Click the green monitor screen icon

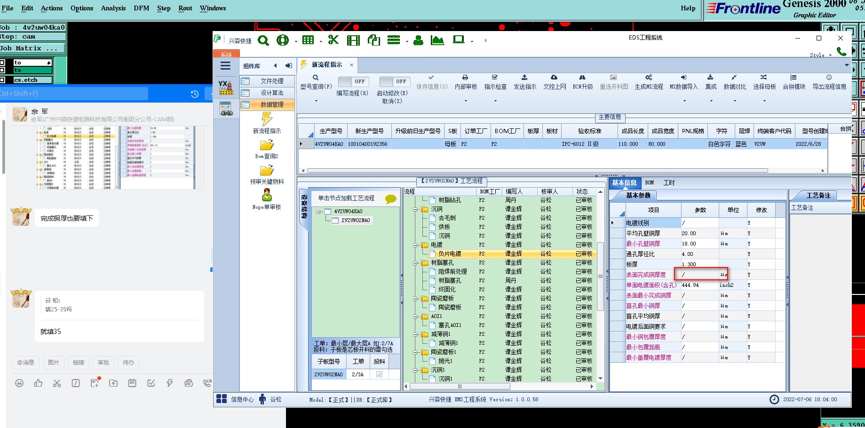pyautogui.click(x=459, y=40)
